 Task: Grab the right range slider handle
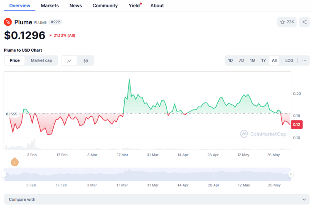tap(291, 174)
